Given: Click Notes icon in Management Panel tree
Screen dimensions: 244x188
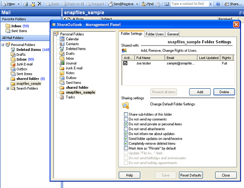Looking at the screenshot, I should (62, 73).
